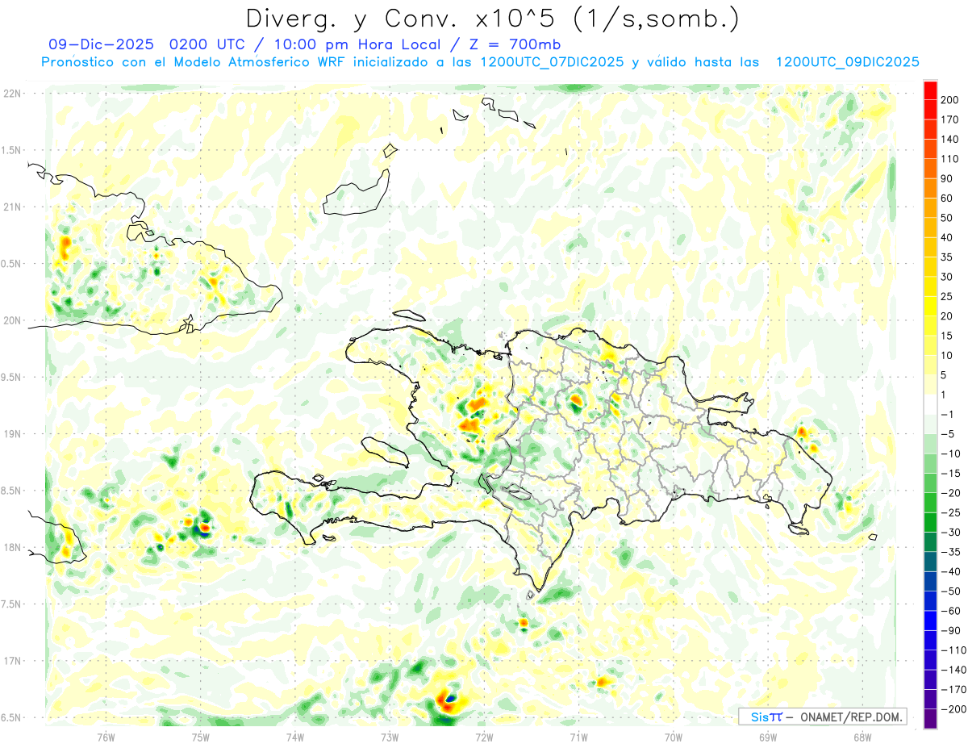Image resolution: width=968 pixels, height=748 pixels.
Task: Click the '70W' longitude label
Action: (x=674, y=737)
